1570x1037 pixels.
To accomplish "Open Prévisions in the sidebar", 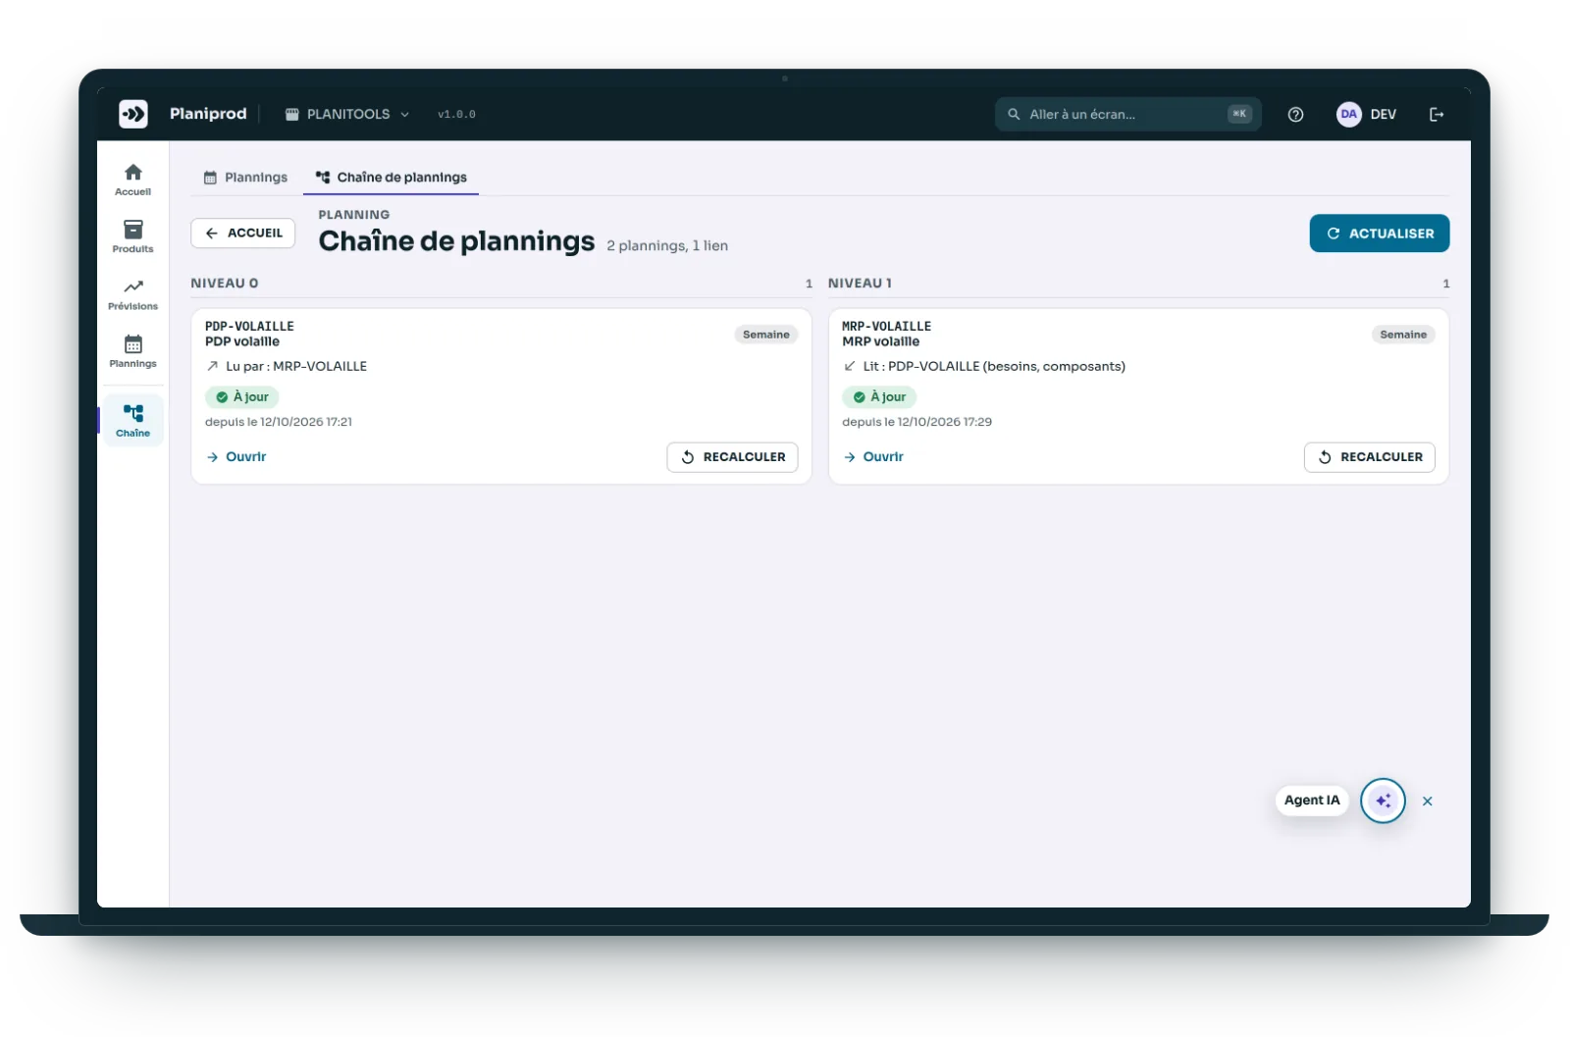I will tap(133, 294).
